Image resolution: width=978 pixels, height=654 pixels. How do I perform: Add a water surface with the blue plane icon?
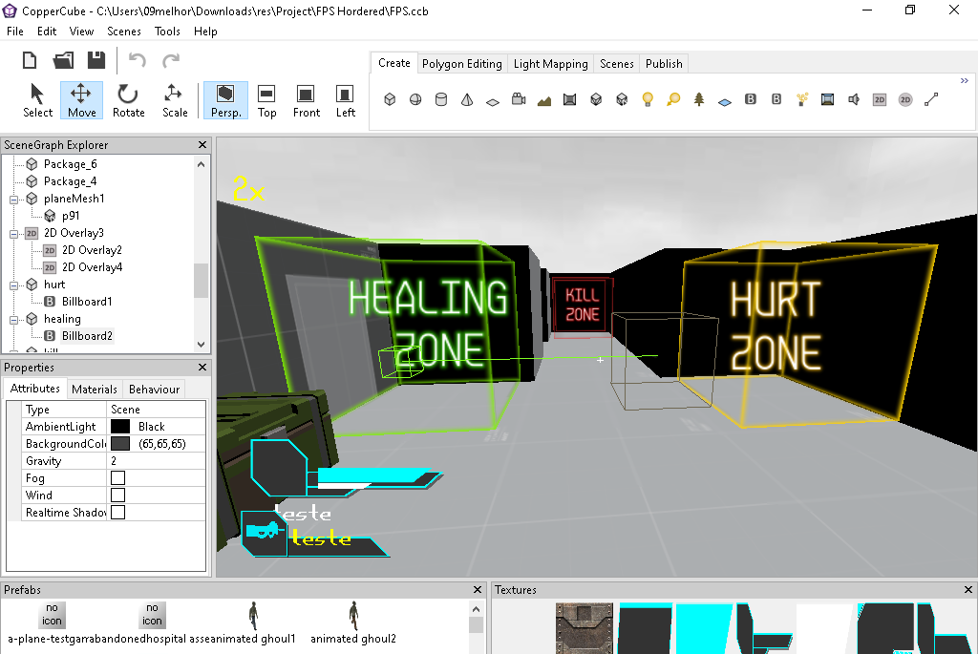[725, 100]
